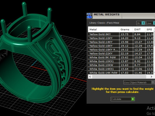The height and width of the screenshot is (116, 155).
Task: Click the 17.83 grams value
Action: 124,73
